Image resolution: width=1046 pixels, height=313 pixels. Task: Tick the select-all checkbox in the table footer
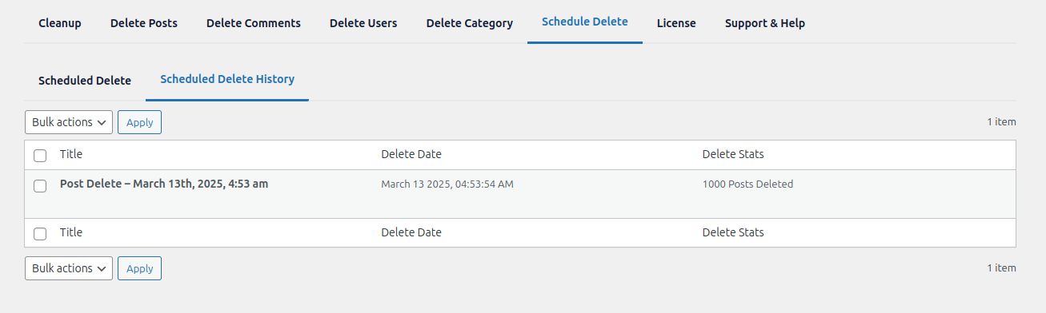click(x=40, y=233)
